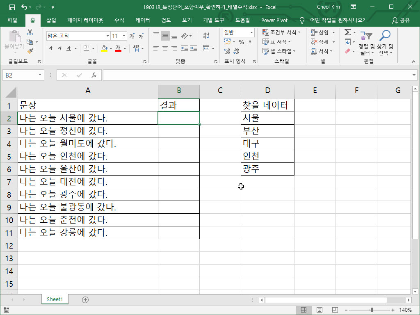Click the increase indent icon

point(194,48)
